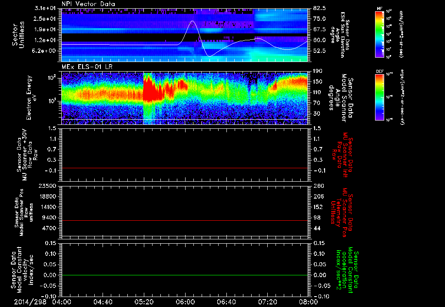
Task: Click the 'Model Scanner Angle degrees' axis label
Action: (341, 98)
